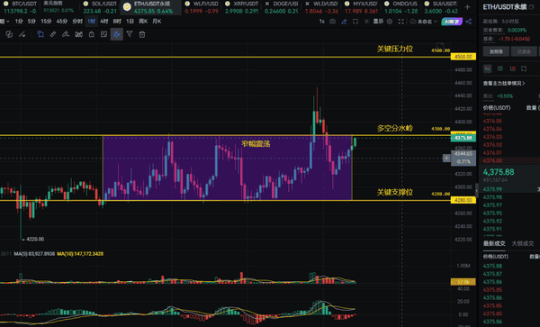Select the ruler measure tool
The image size is (540, 327).
[53, 34]
